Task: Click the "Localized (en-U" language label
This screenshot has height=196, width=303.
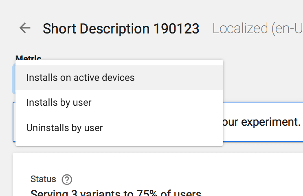Action: (x=257, y=29)
